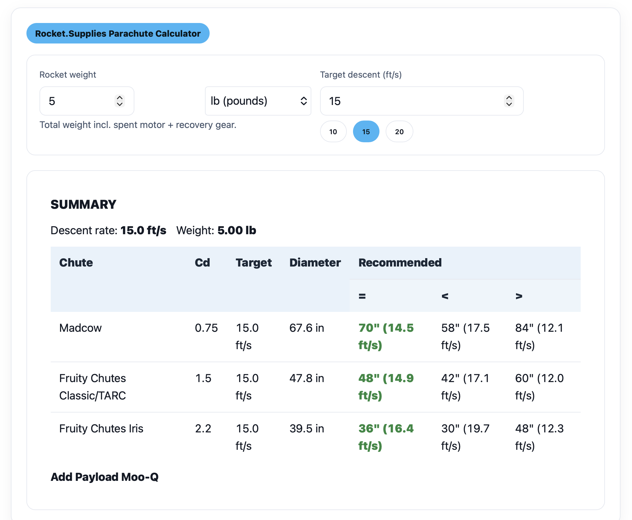Screen dimensions: 632x520
Task: Select the 10 ft/s preset chip
Action: coord(333,132)
